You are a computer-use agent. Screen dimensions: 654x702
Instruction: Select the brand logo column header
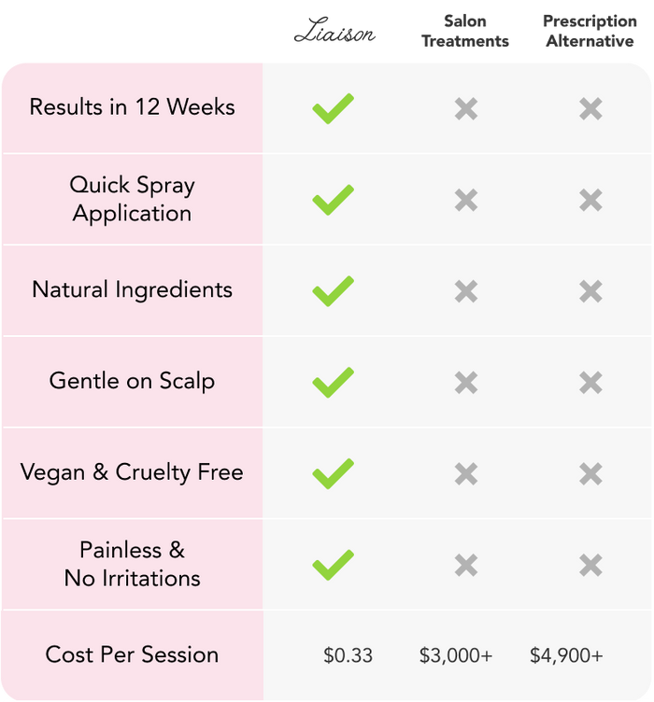pyautogui.click(x=334, y=33)
